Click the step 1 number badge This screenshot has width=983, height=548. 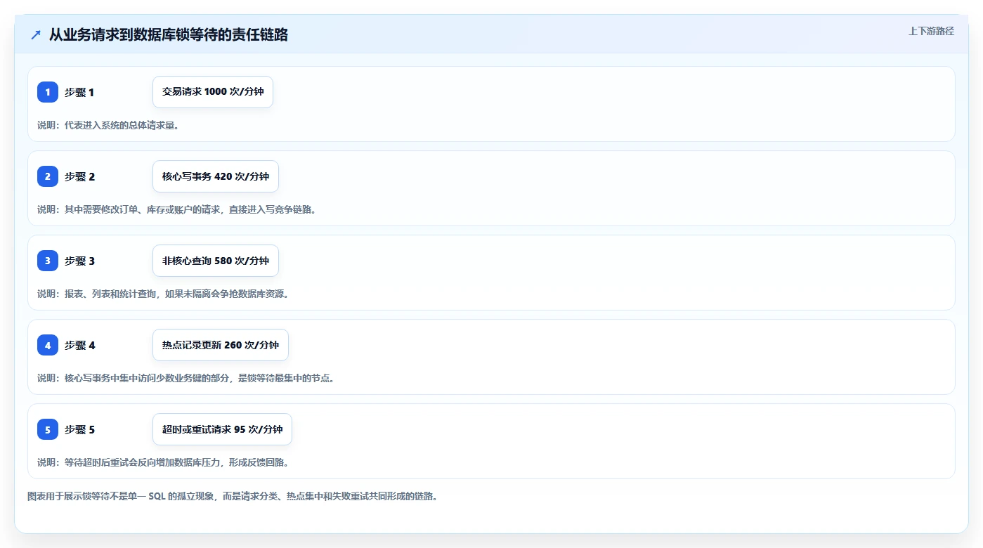click(48, 92)
